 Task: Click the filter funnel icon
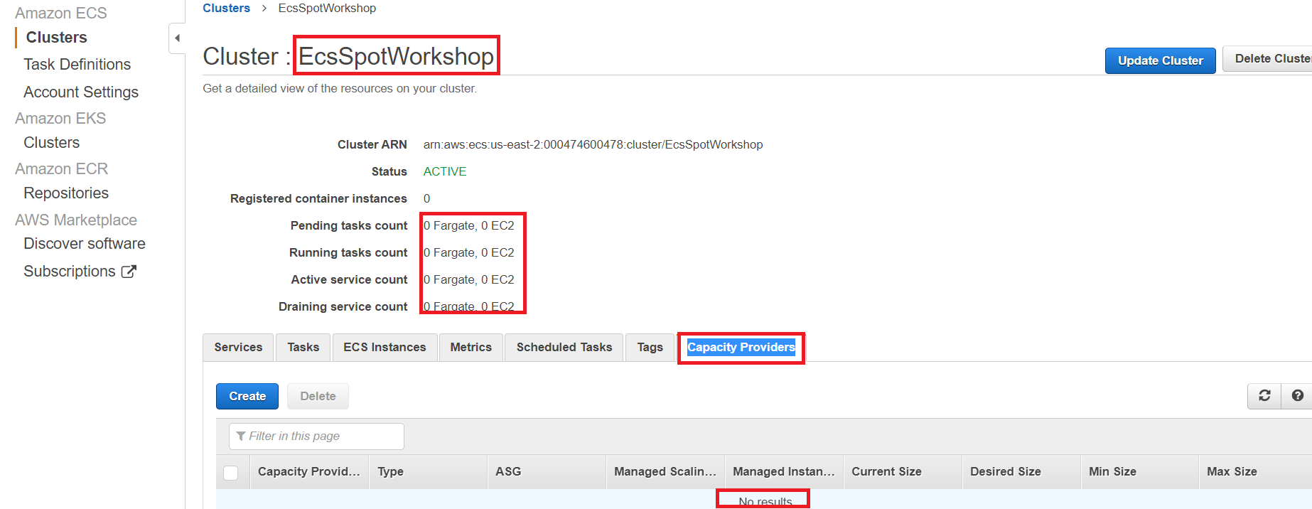pos(241,436)
